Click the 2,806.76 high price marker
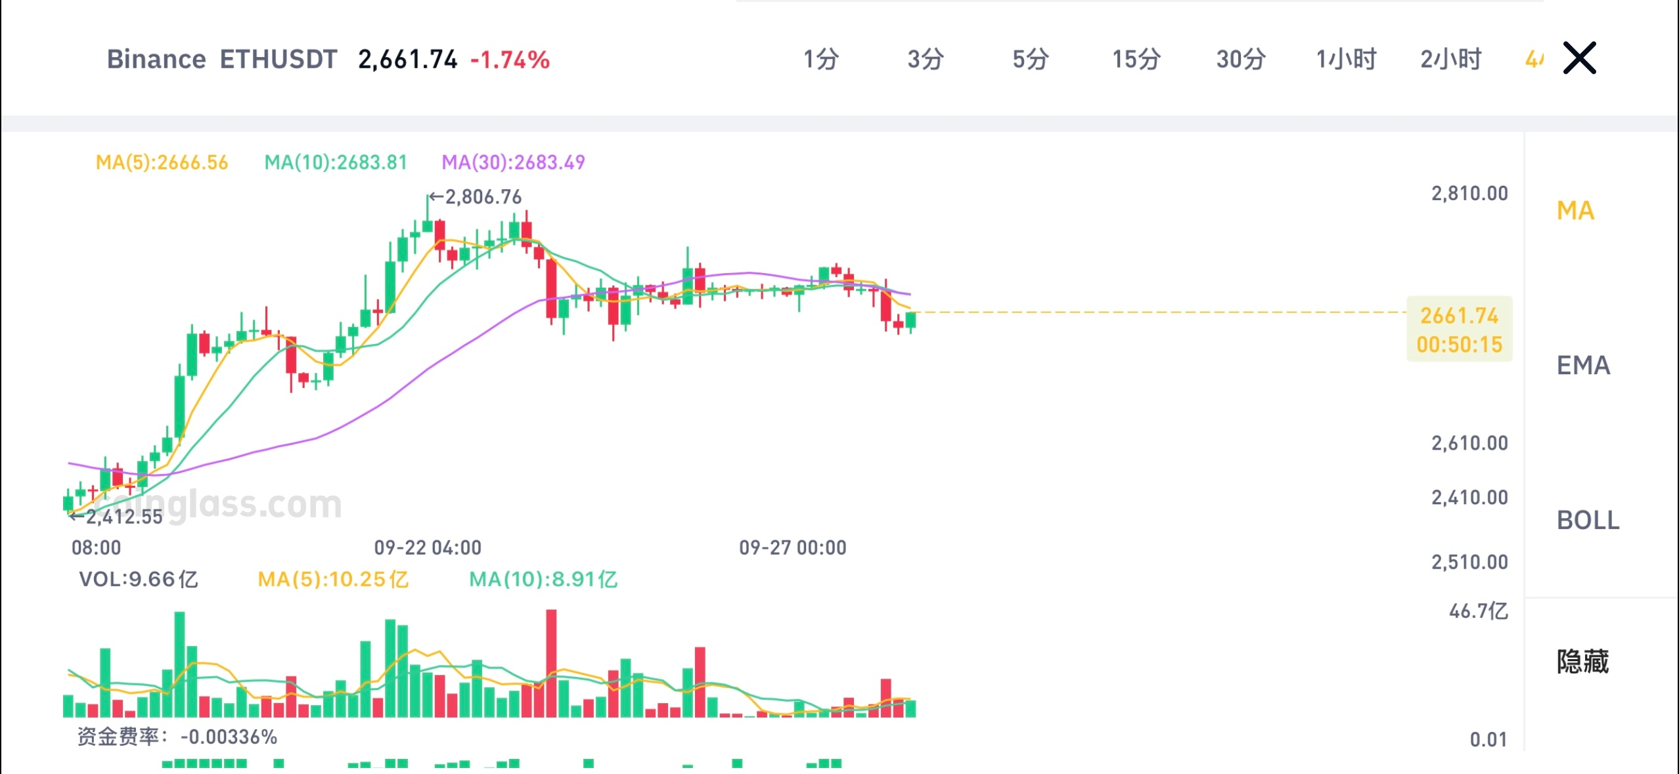The image size is (1679, 774). 476,196
